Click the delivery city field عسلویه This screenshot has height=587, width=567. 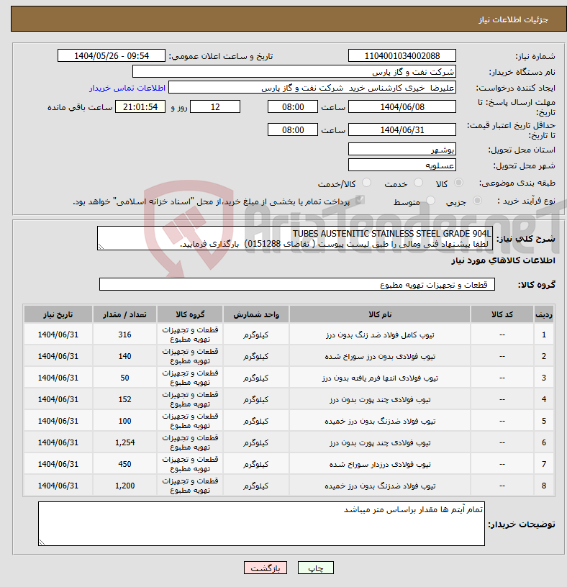point(402,165)
